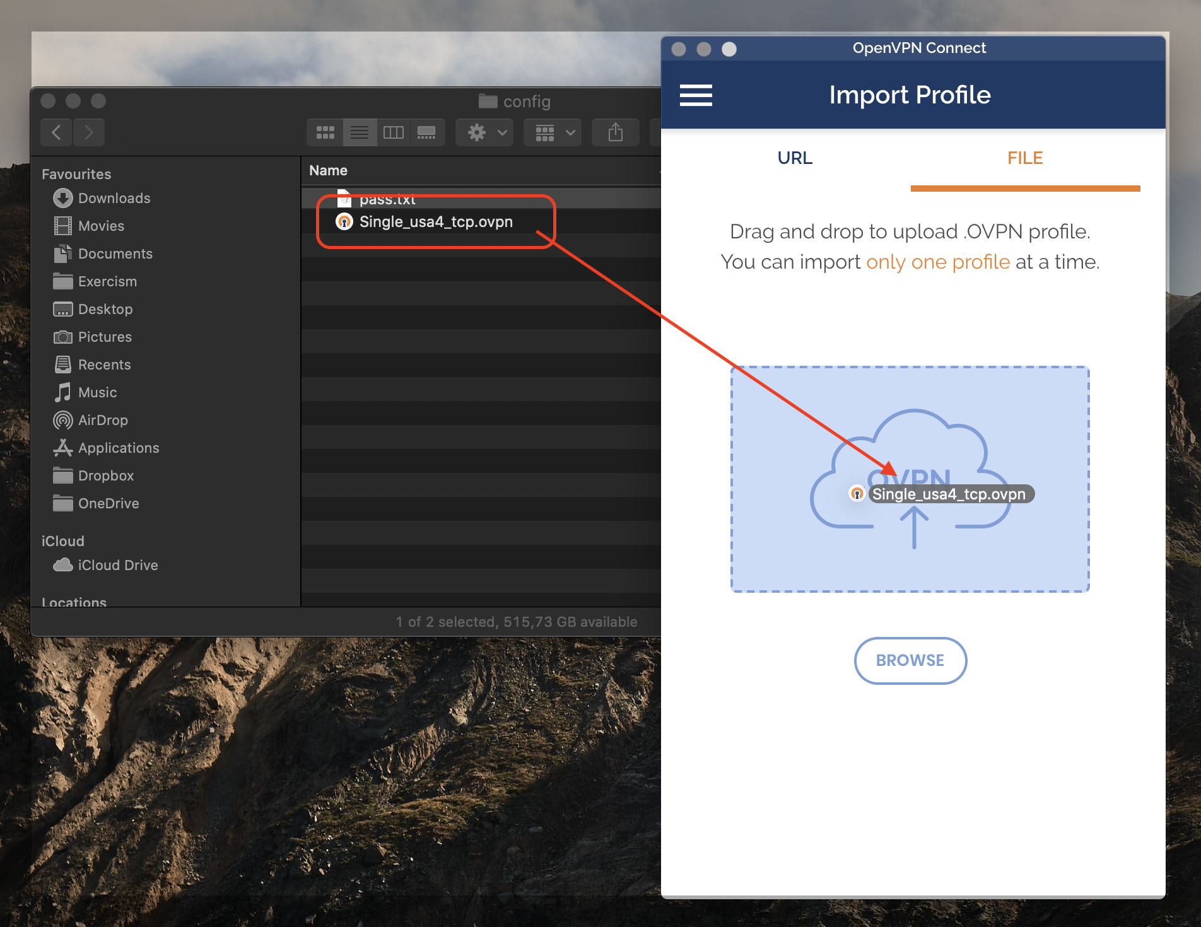The width and height of the screenshot is (1201, 927).
Task: Click the orange FILE tab underline indicator
Action: tap(1024, 187)
